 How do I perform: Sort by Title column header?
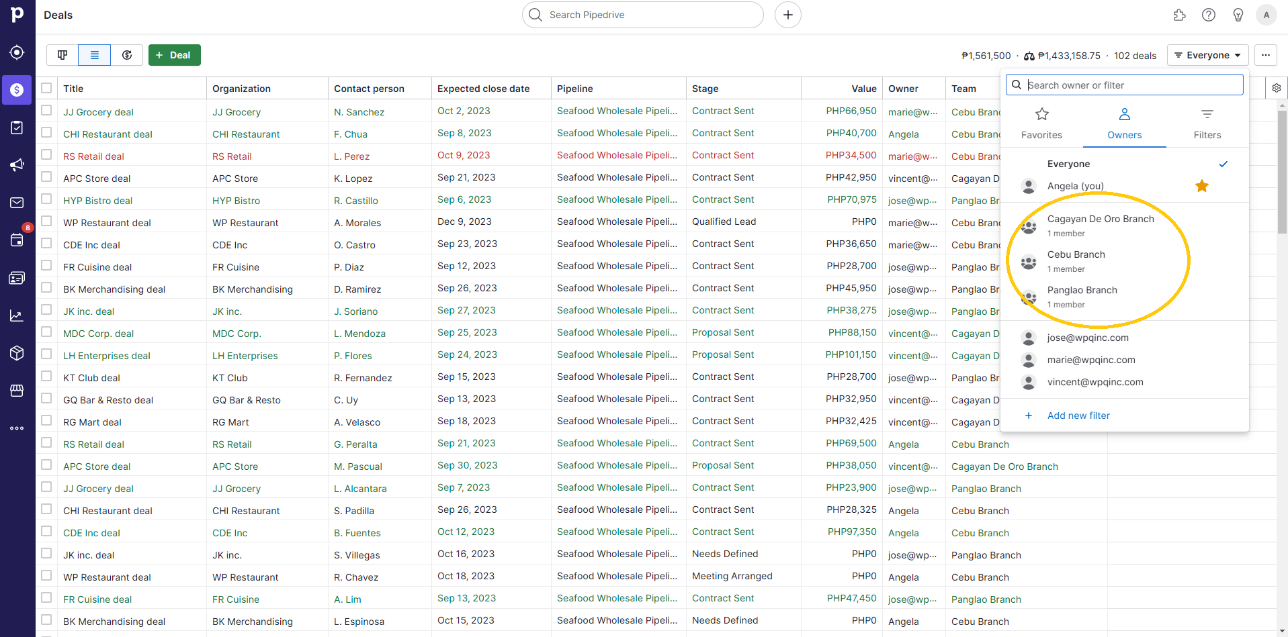pos(73,89)
